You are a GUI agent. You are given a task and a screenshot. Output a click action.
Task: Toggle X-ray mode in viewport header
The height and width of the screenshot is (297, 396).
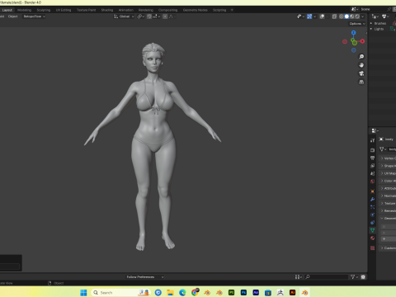tap(334, 16)
